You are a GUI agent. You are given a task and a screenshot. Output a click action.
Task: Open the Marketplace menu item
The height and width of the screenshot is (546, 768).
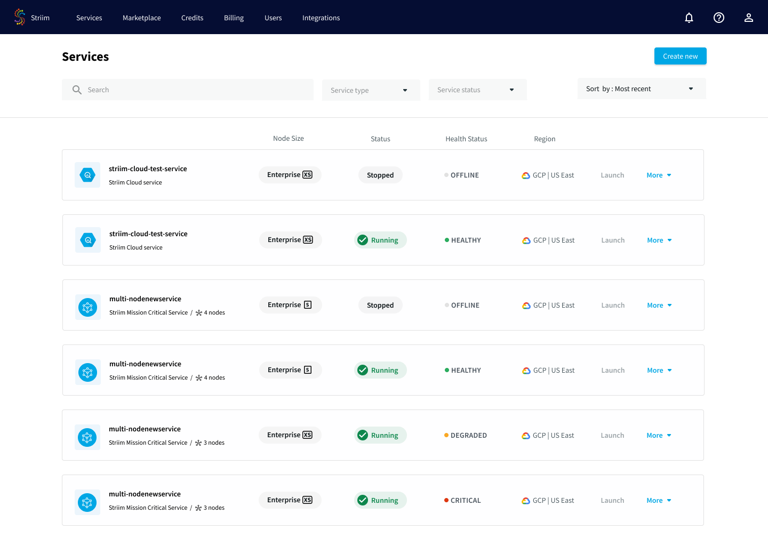(142, 18)
